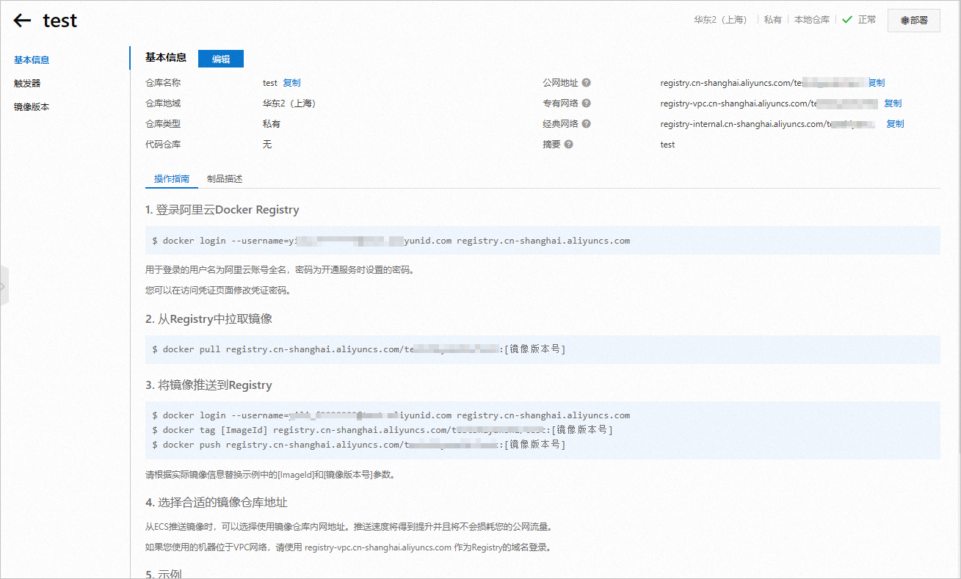961x579 pixels.
Task: Click the docker tag [ImageId] command line
Action: tap(382, 430)
